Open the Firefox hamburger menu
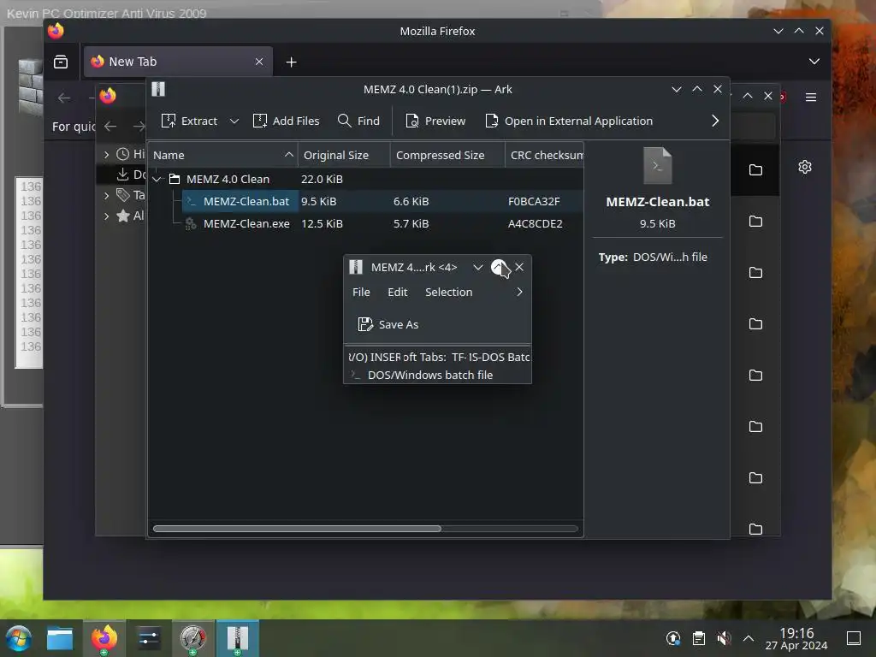 click(811, 98)
